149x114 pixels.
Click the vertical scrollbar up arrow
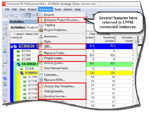click(135, 38)
